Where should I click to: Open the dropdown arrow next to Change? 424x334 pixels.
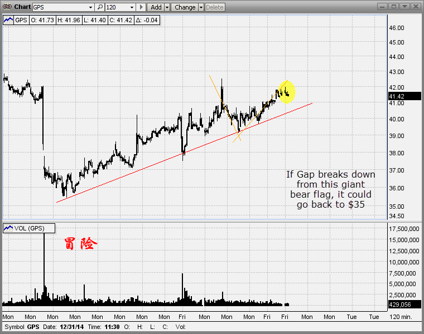pyautogui.click(x=201, y=7)
